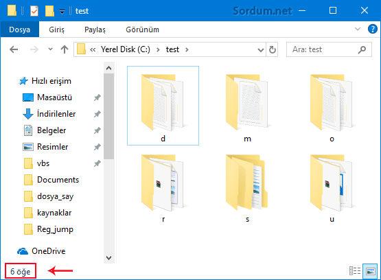381x280 pixels.
Task: Click the navigation pane scroll up arrow
Action: point(109,68)
